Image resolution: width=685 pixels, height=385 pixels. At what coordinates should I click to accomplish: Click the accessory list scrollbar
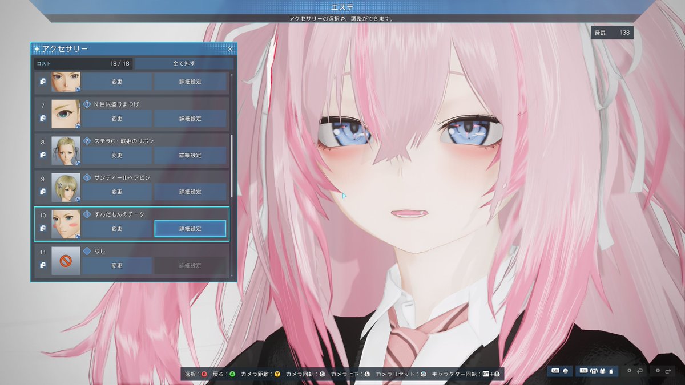click(x=232, y=165)
